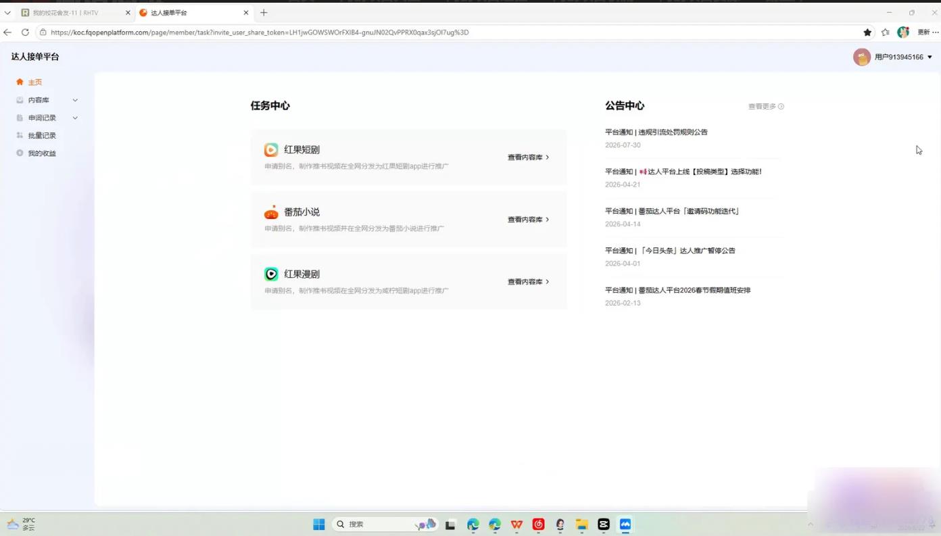This screenshot has width=941, height=536.
Task: Open the Windows Start menu
Action: tap(319, 525)
